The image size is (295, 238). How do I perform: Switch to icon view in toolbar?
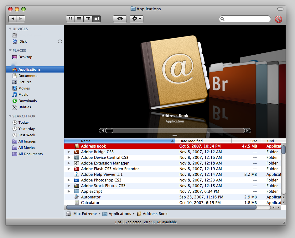(x=70, y=19)
